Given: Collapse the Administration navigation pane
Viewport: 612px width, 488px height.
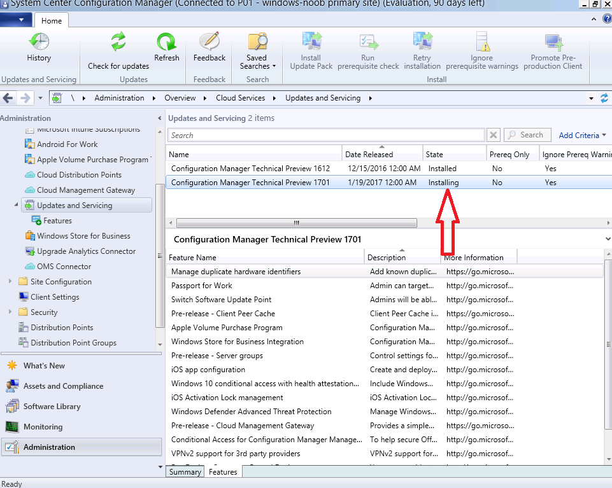Looking at the screenshot, I should pyautogui.click(x=159, y=118).
